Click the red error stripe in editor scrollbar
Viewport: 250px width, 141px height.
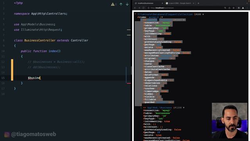tap(129, 83)
